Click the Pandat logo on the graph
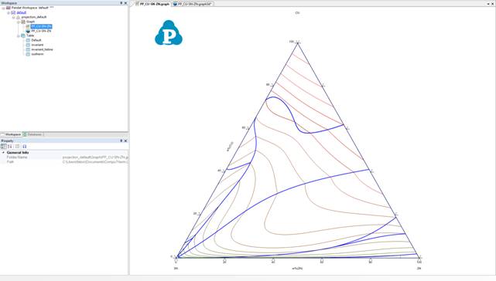This screenshot has height=281, width=496. pyautogui.click(x=169, y=33)
